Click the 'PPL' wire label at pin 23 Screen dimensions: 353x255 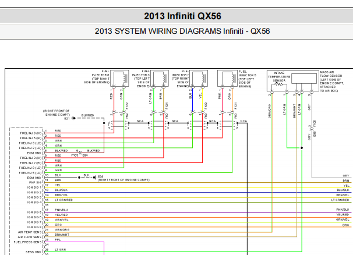pos(58,240)
